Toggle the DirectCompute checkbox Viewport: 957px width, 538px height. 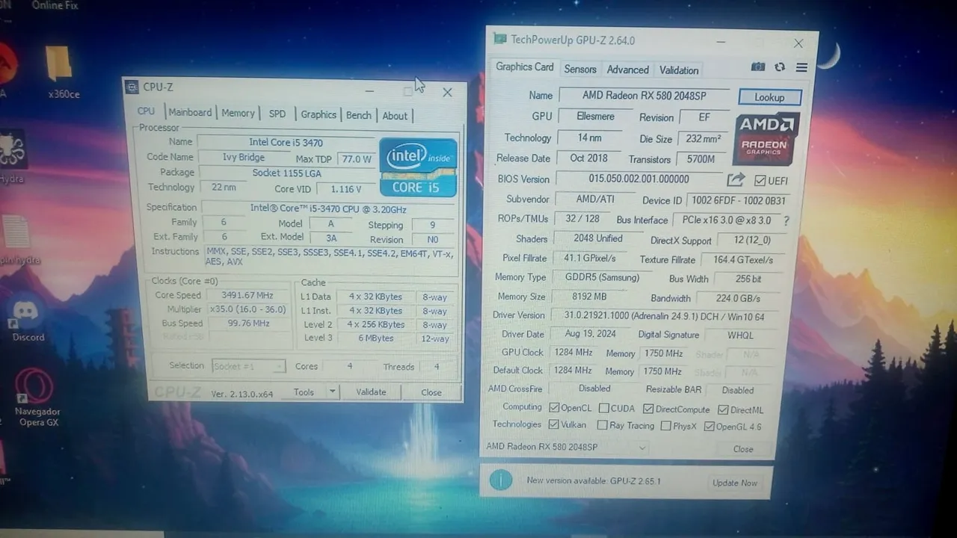pos(648,409)
